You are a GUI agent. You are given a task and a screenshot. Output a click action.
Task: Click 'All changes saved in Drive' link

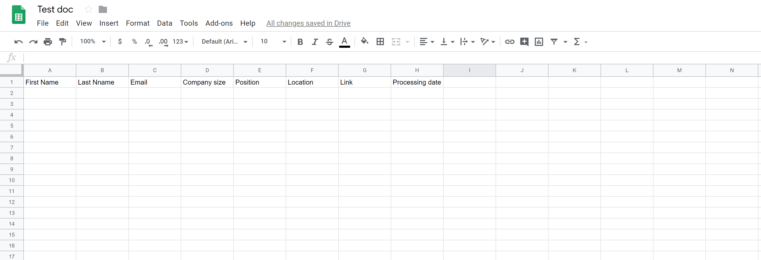(308, 23)
